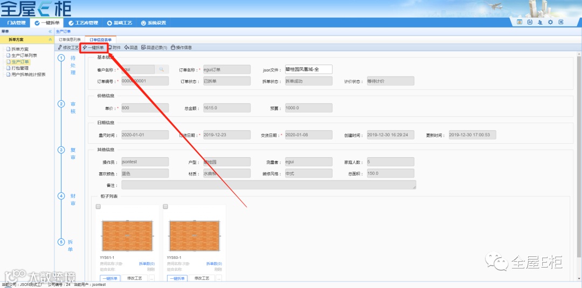This screenshot has width=582, height=288.
Task: Open 生产订单列表 in the sidebar tree
Action: [22, 55]
